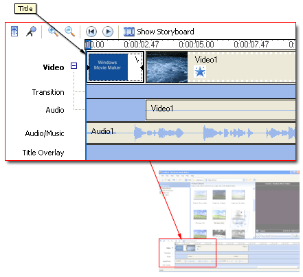Click the Narrate Timeline microphone icon
This screenshot has height=277, width=303.
pos(31,32)
